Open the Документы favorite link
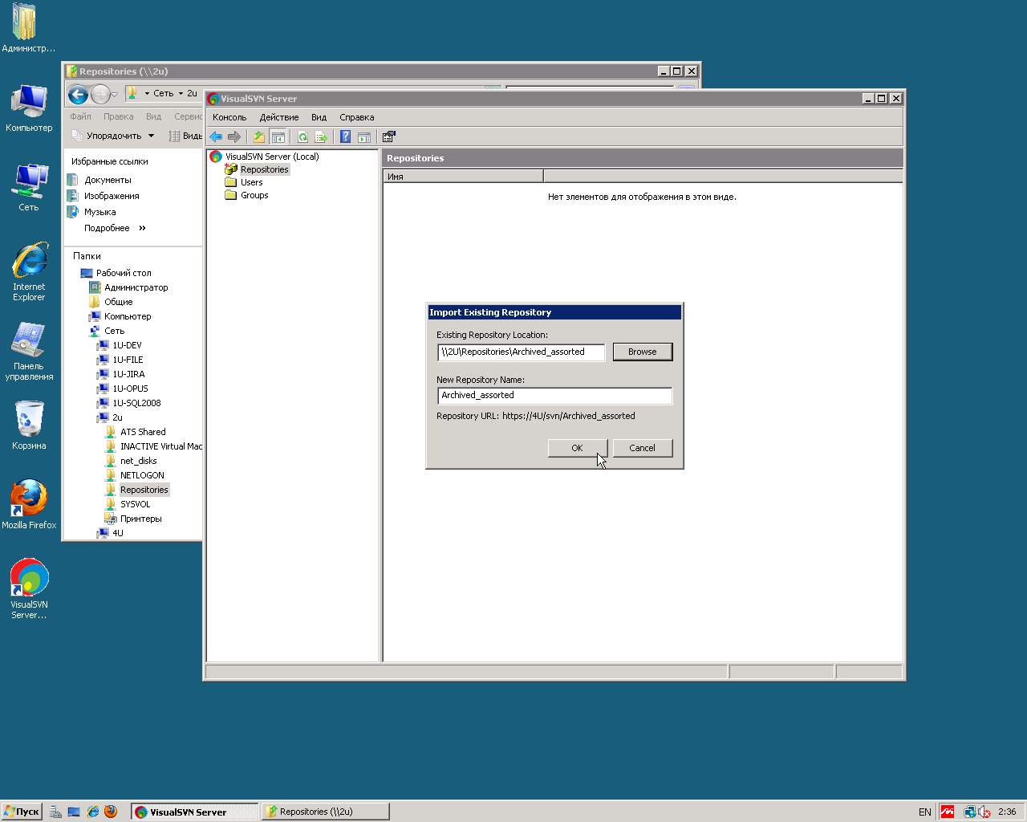The height and width of the screenshot is (822, 1027). coord(108,180)
